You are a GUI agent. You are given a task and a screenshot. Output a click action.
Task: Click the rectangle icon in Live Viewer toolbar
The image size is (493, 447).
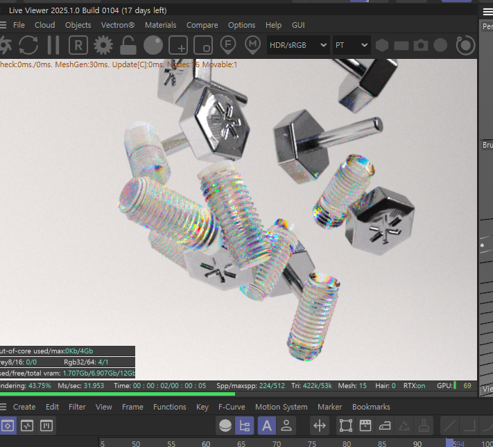coord(401,46)
